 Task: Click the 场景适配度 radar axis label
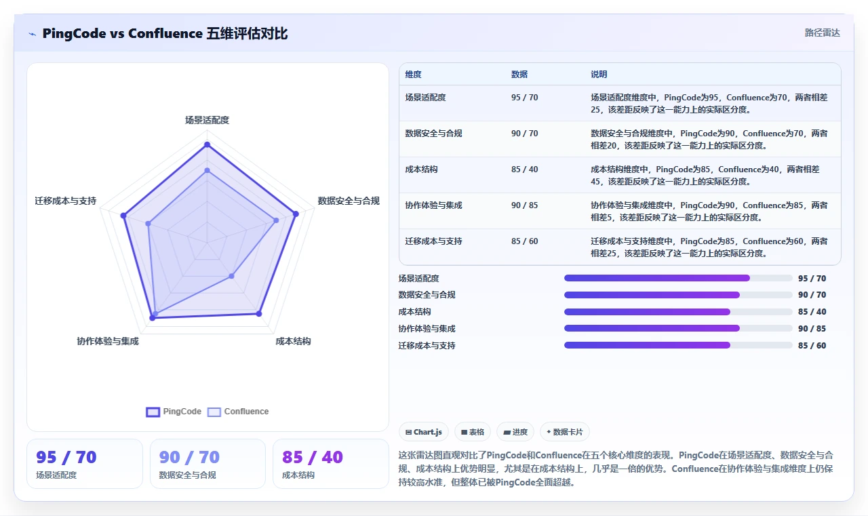pos(207,120)
